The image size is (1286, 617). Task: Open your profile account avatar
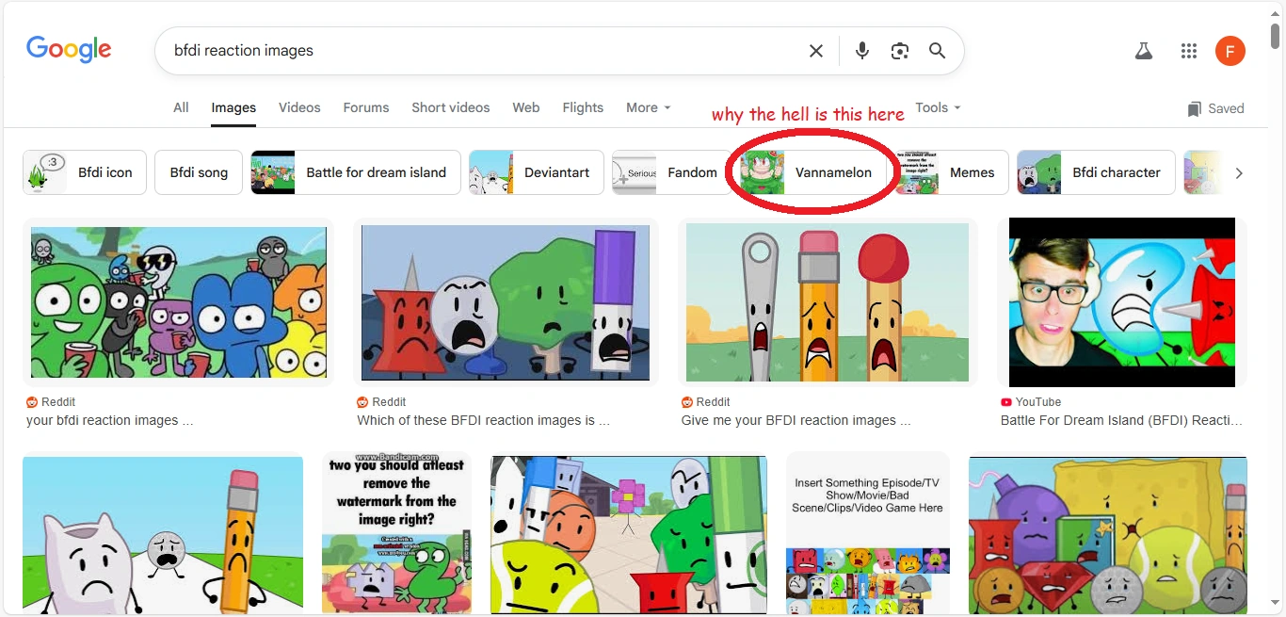[x=1230, y=50]
